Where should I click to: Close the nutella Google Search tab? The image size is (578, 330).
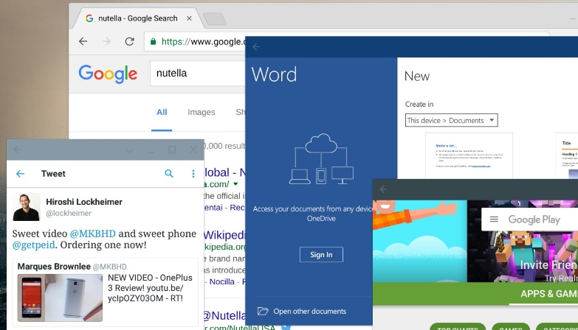[x=189, y=18]
